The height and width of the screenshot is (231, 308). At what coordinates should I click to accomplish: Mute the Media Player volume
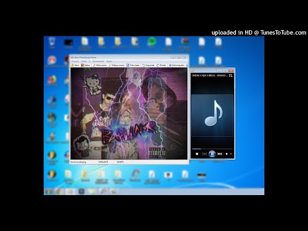click(x=227, y=154)
